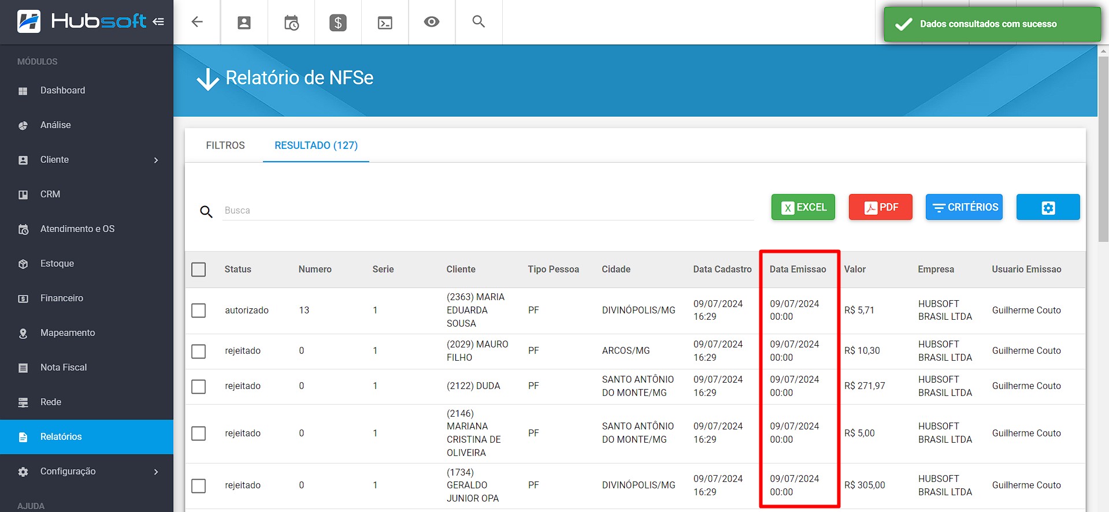Sort by the Valor column header
The width and height of the screenshot is (1109, 512).
coord(855,270)
